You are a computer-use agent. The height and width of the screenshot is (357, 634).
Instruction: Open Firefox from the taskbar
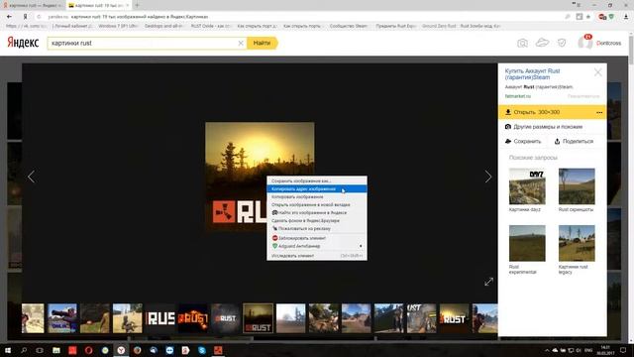pos(137,350)
